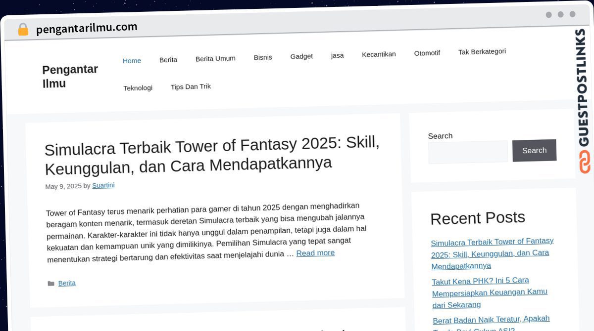Open Tips Dan Trik menu item
This screenshot has width=594, height=331.
pyautogui.click(x=191, y=86)
